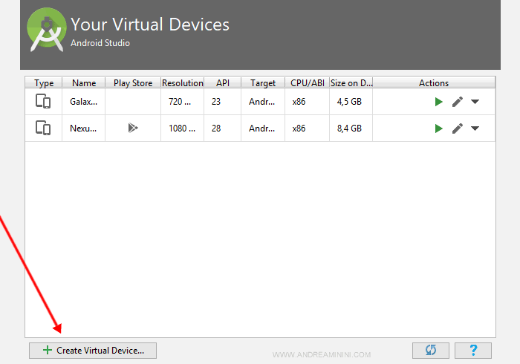Click Nexus row 'Andr...' target cell

(263, 129)
